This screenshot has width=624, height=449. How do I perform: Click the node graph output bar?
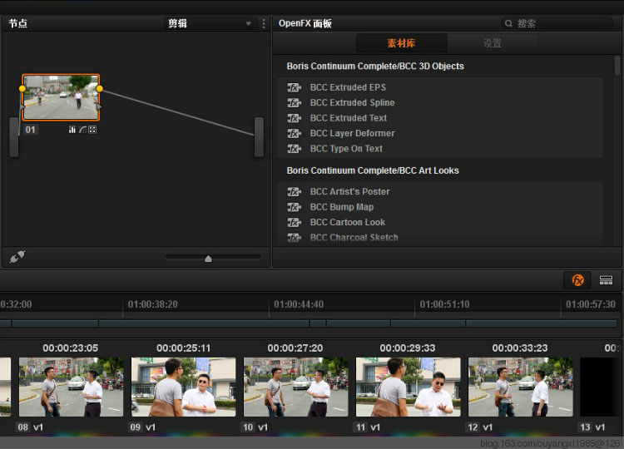point(259,137)
